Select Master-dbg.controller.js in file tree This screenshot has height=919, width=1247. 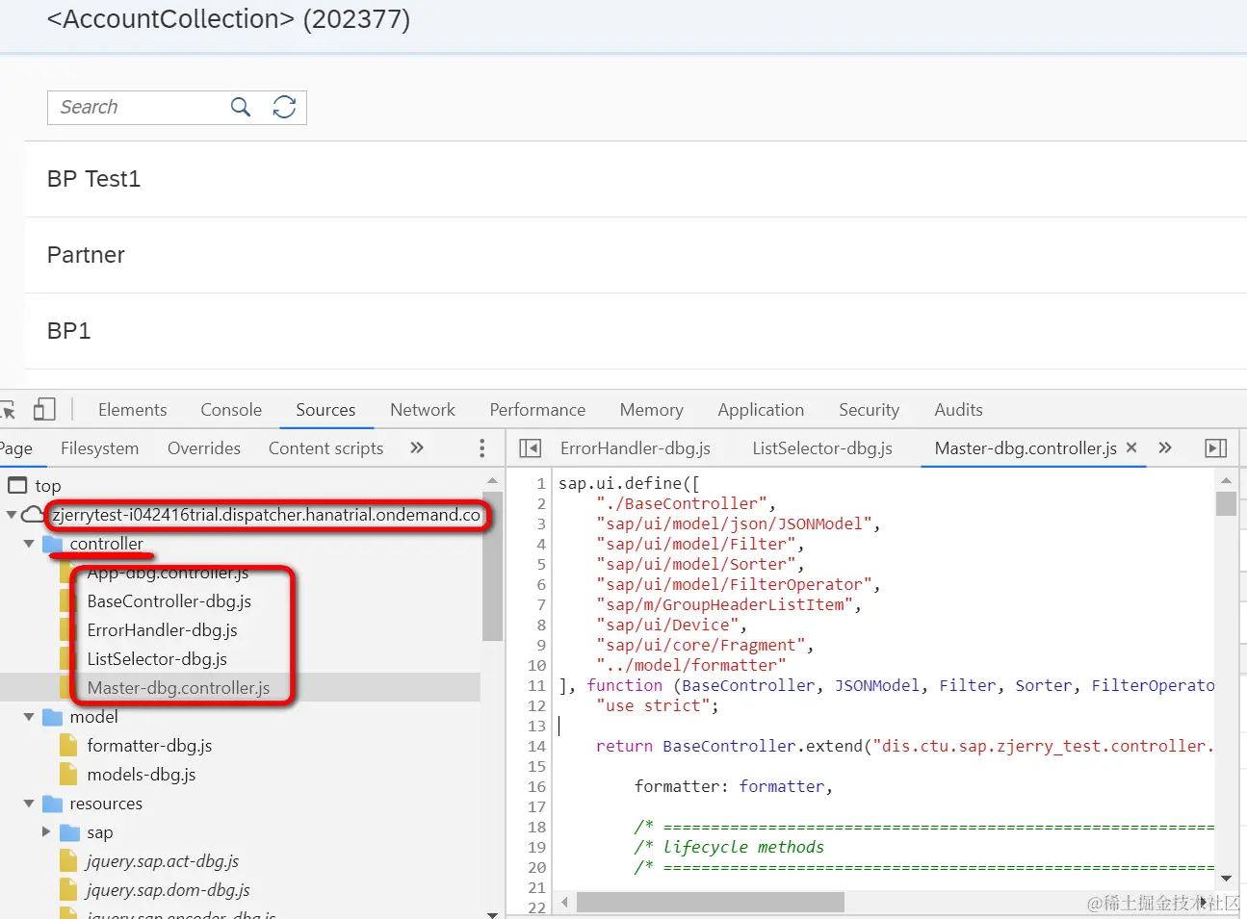[178, 688]
